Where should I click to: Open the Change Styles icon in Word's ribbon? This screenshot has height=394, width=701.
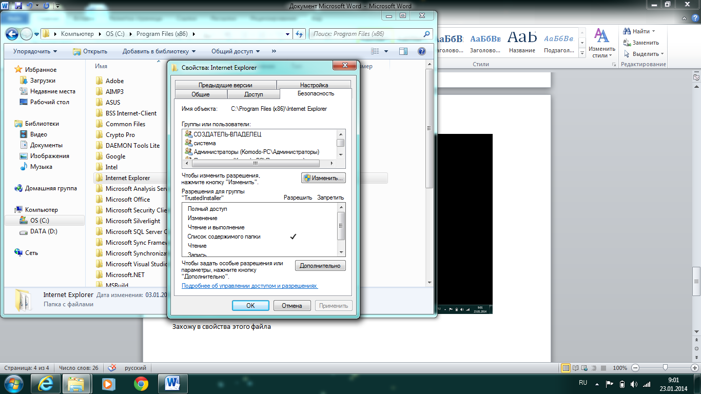point(601,44)
